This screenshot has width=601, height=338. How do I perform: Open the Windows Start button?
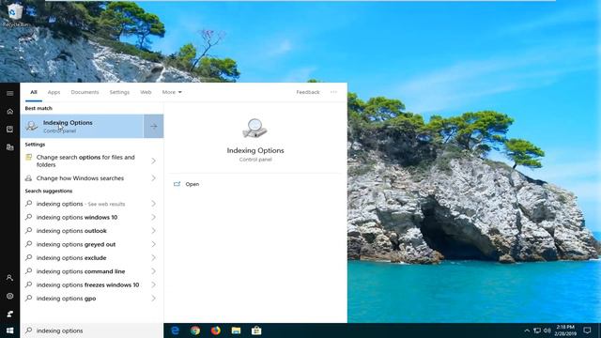pos(10,330)
